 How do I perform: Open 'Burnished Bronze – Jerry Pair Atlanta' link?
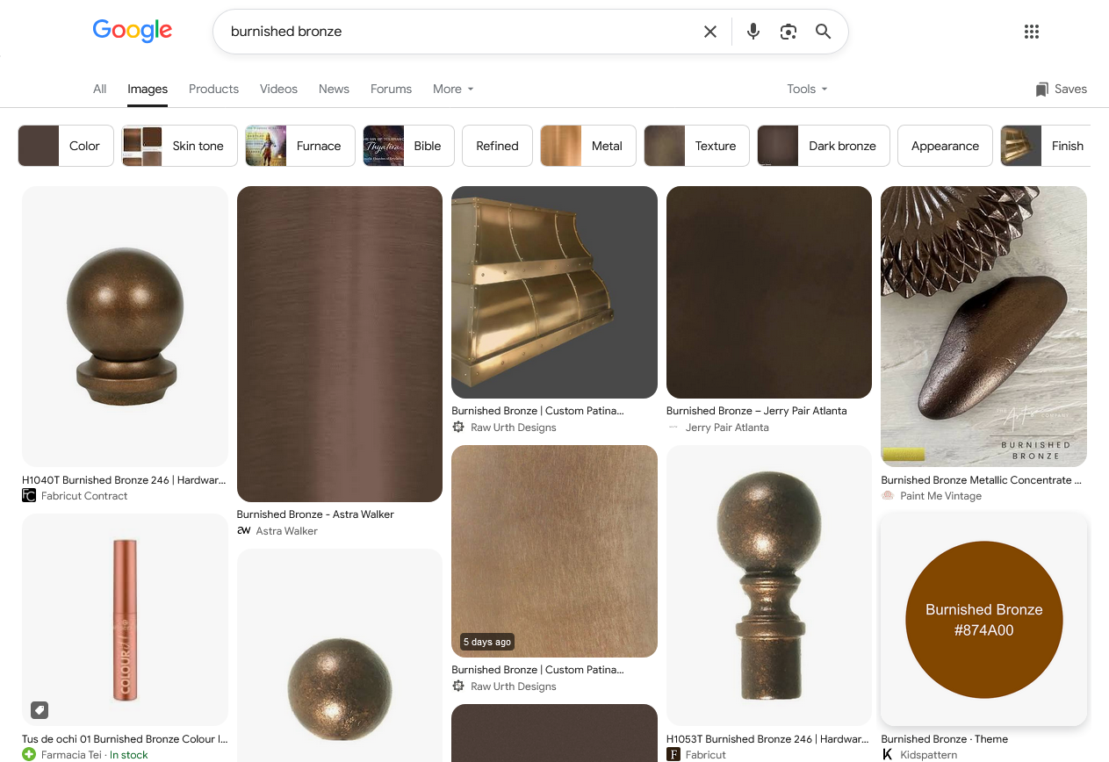(757, 410)
